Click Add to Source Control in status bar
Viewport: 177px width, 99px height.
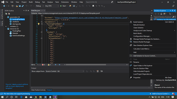click(159, 94)
